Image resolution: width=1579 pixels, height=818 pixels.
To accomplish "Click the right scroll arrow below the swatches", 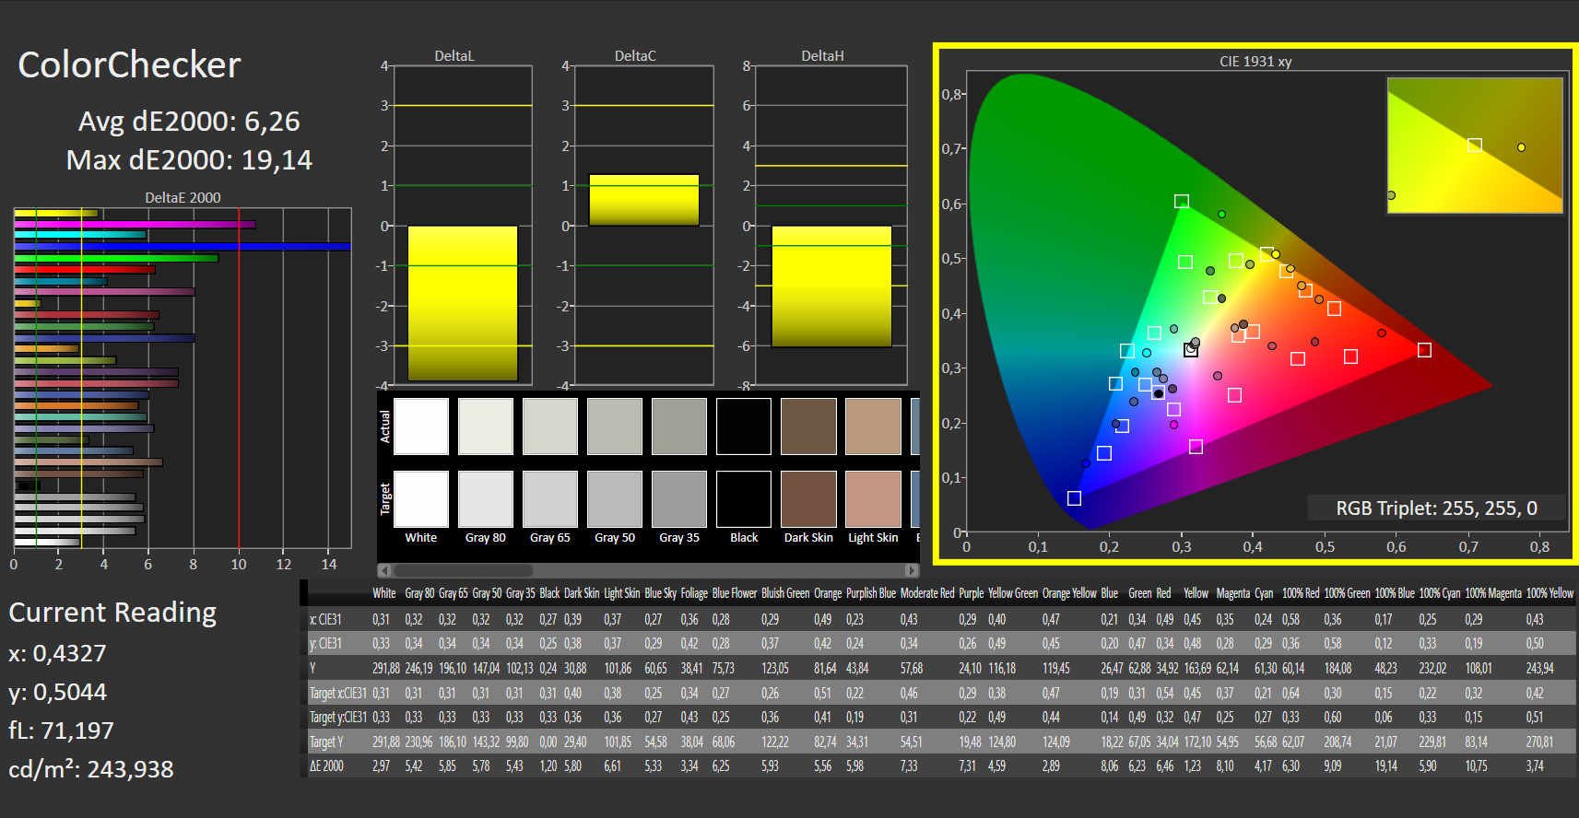I will [x=912, y=570].
